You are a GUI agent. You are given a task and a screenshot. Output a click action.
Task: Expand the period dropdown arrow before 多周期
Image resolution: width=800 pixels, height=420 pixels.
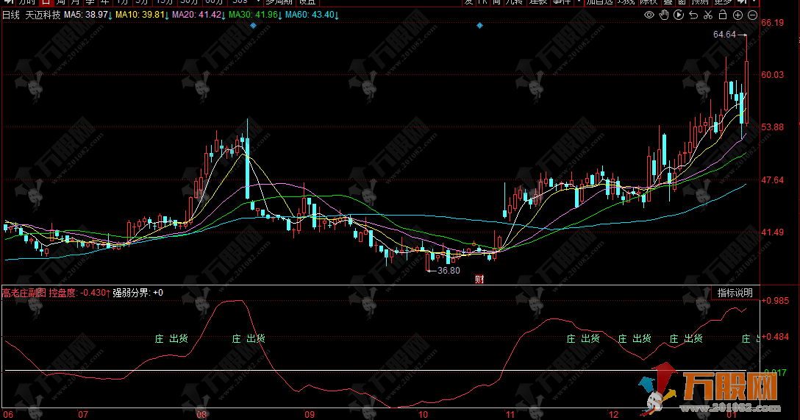[257, 2]
